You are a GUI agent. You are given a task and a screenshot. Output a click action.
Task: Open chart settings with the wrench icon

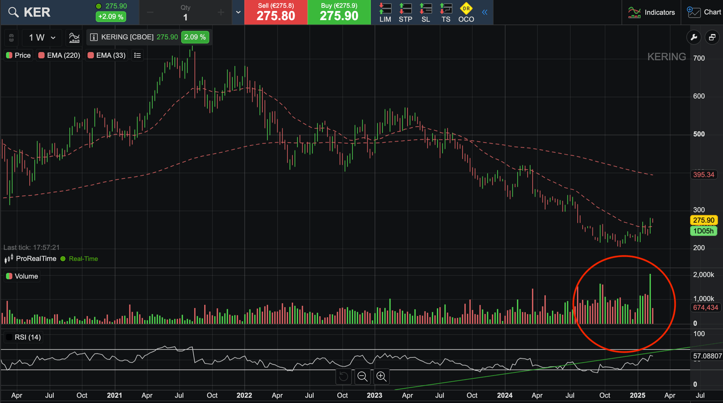point(693,37)
